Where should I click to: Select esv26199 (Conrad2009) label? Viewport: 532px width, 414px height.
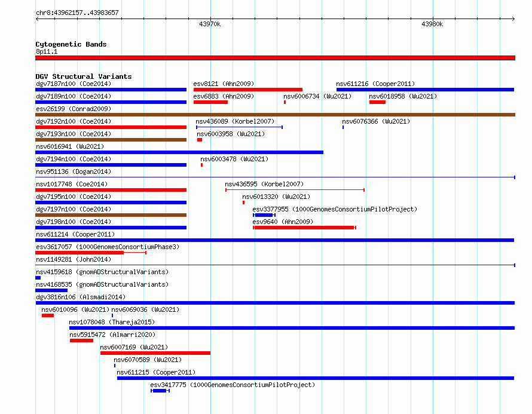click(x=74, y=109)
